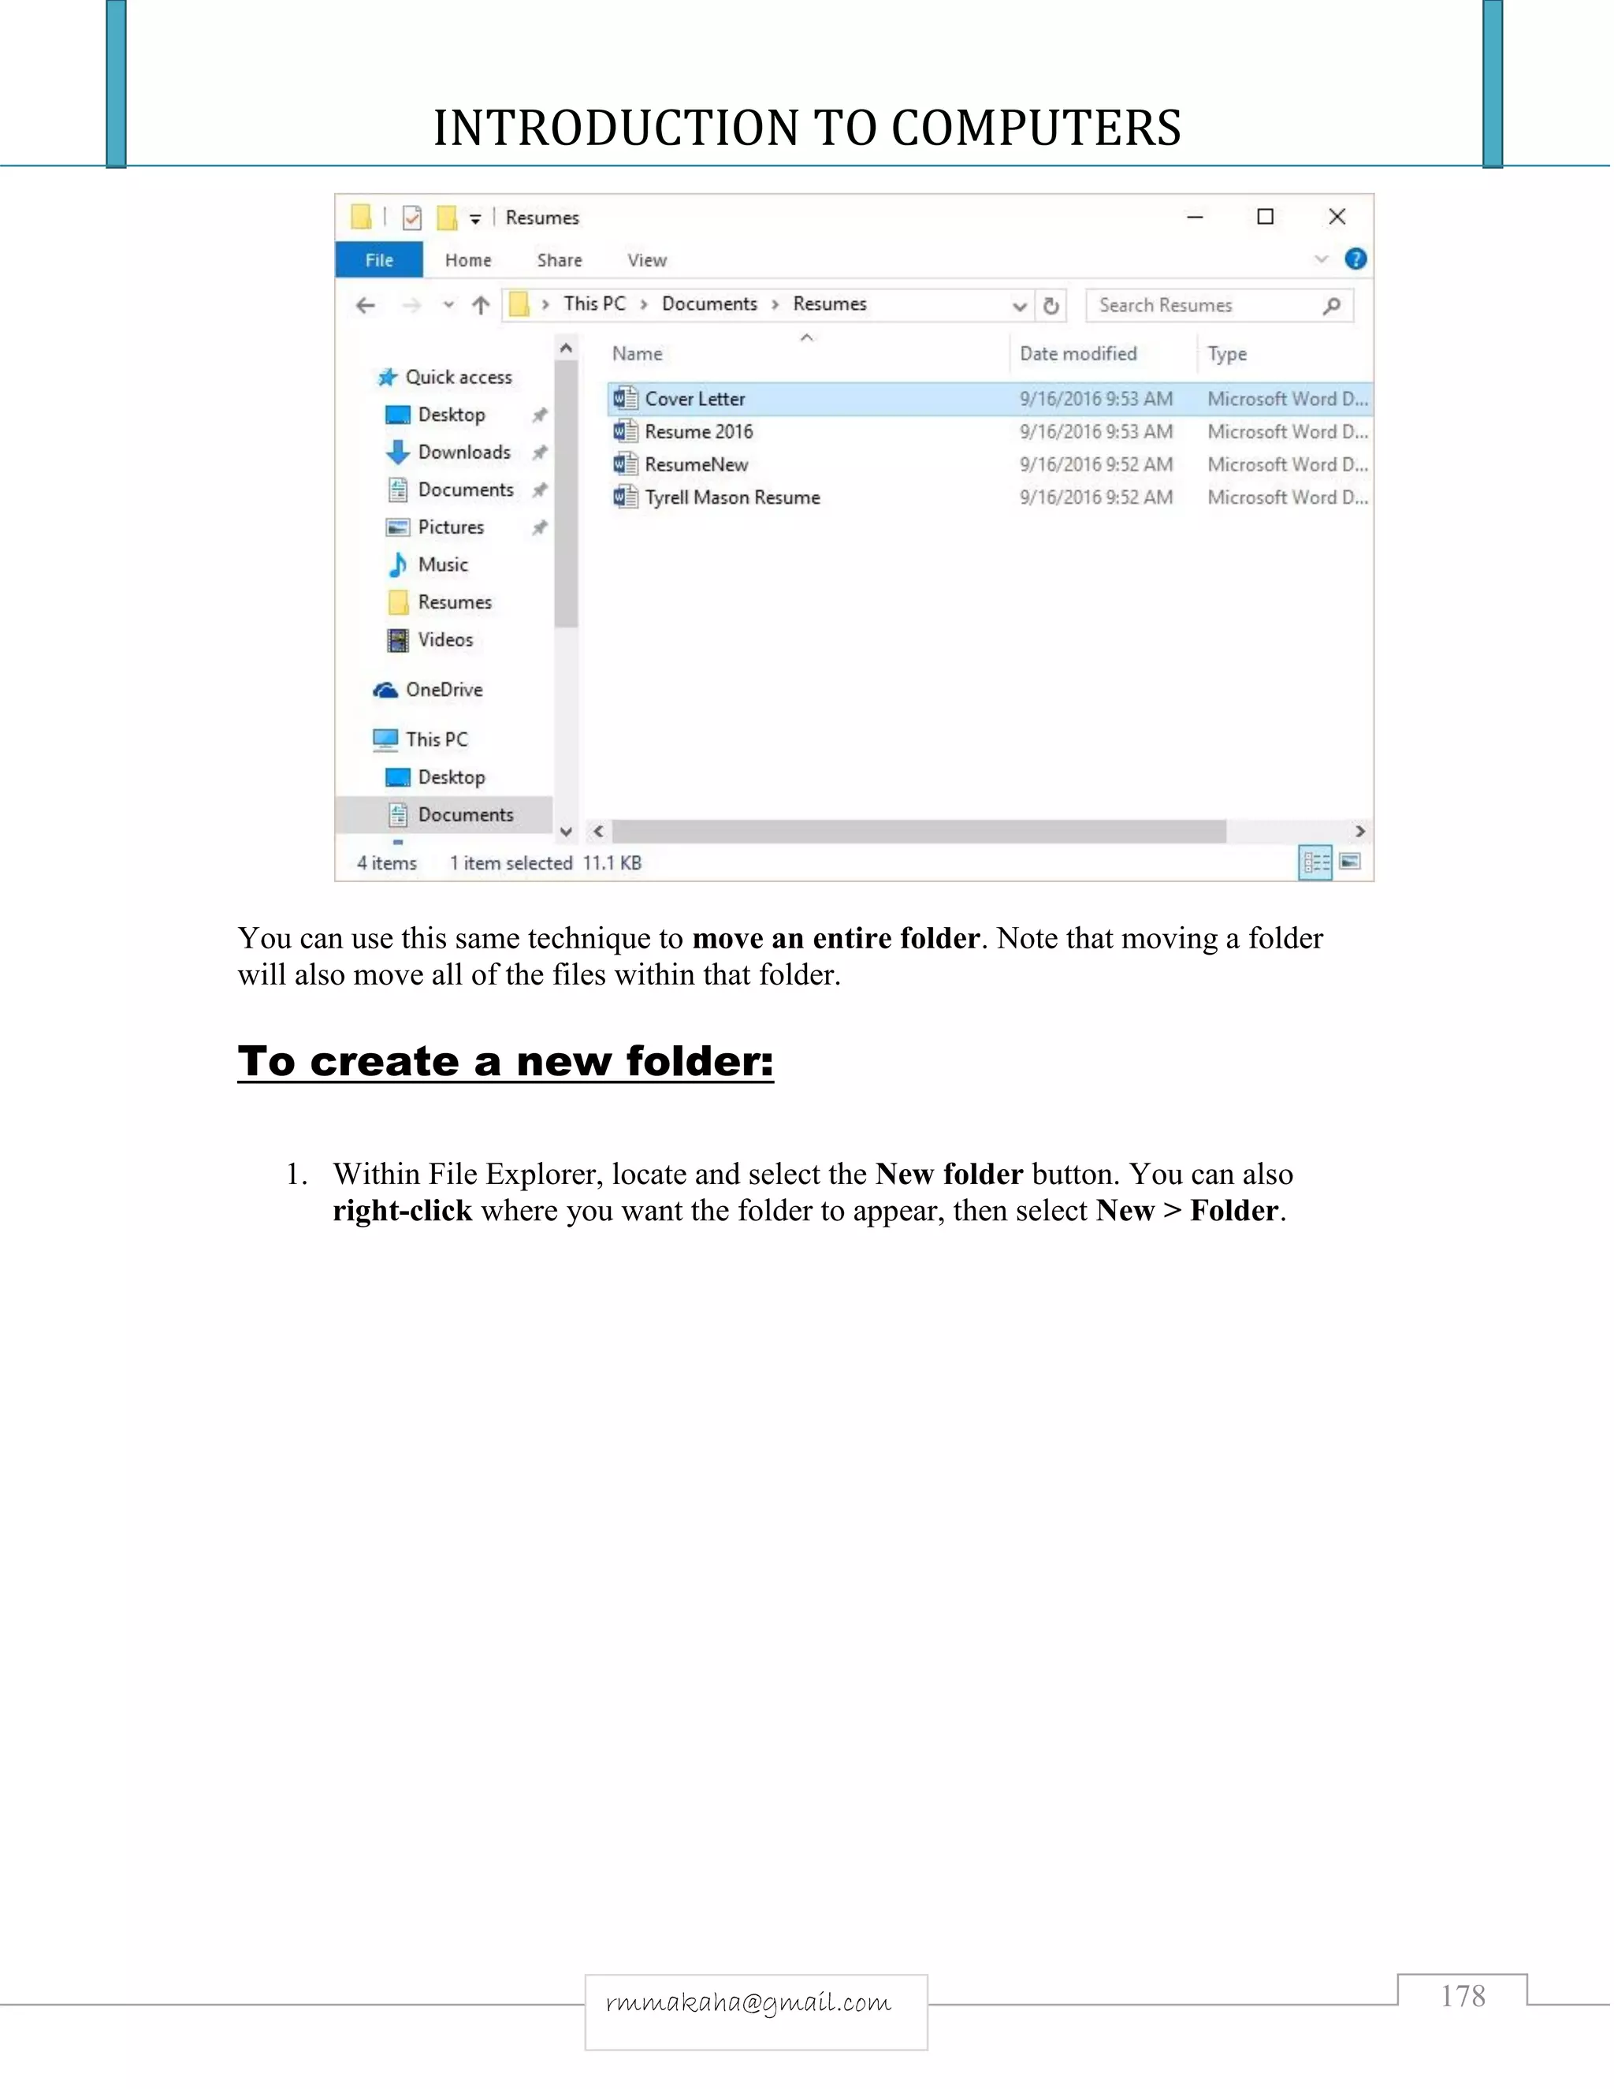Screen dimensions: 1614x2089
Task: Open File Explorer help icon
Action: [x=1355, y=259]
